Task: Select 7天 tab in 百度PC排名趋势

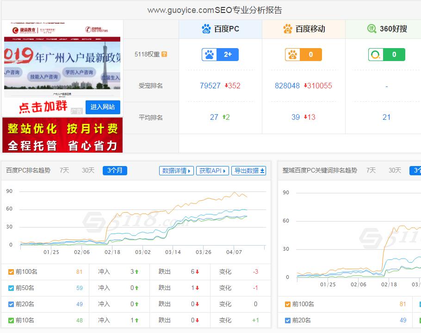Action: pos(64,170)
